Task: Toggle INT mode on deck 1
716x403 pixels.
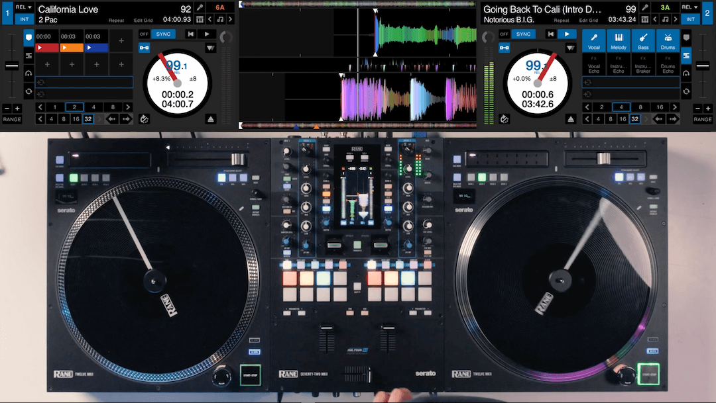Action: pos(25,19)
